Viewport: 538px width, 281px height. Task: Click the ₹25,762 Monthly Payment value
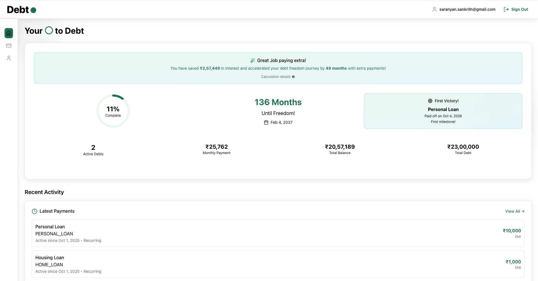tap(217, 147)
